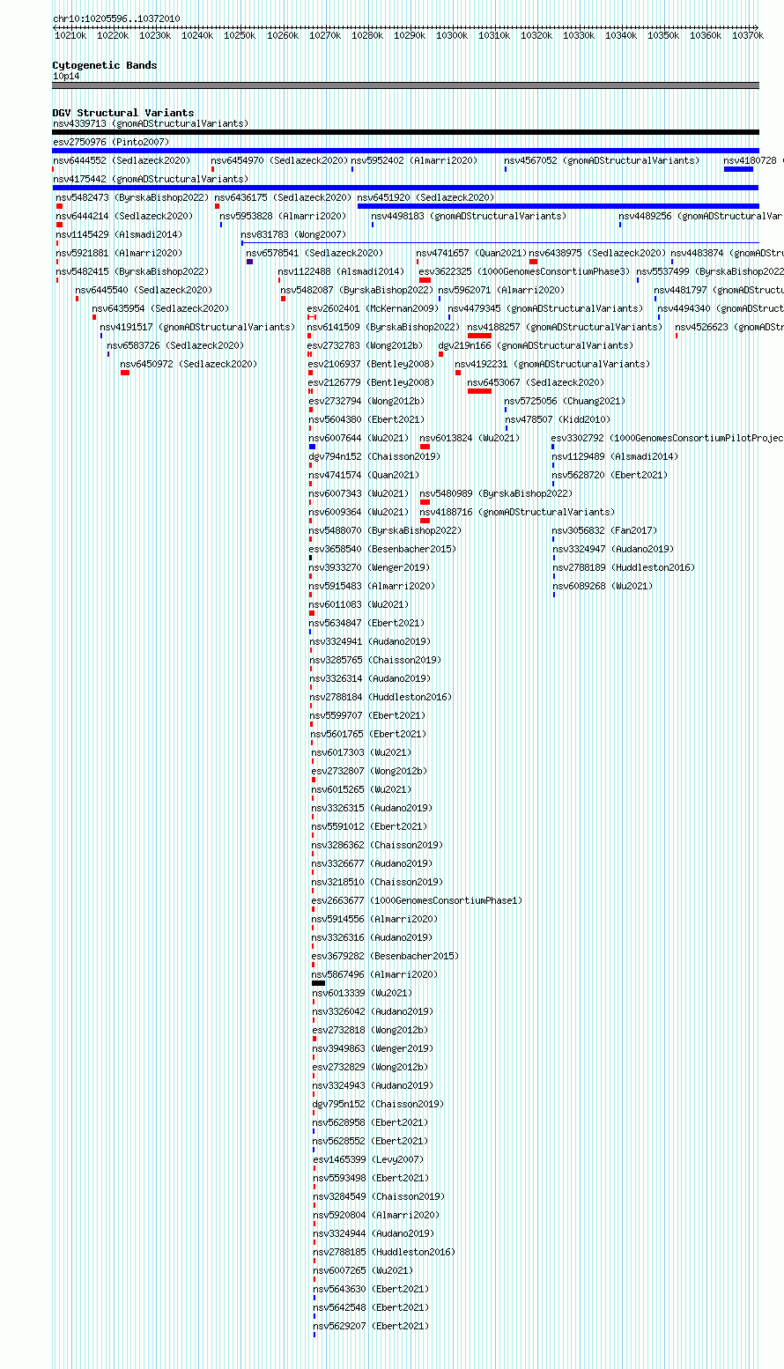The height and width of the screenshot is (1369, 784).
Task: Click the nsv4741657 (Quan2021) label
Action: point(471,253)
